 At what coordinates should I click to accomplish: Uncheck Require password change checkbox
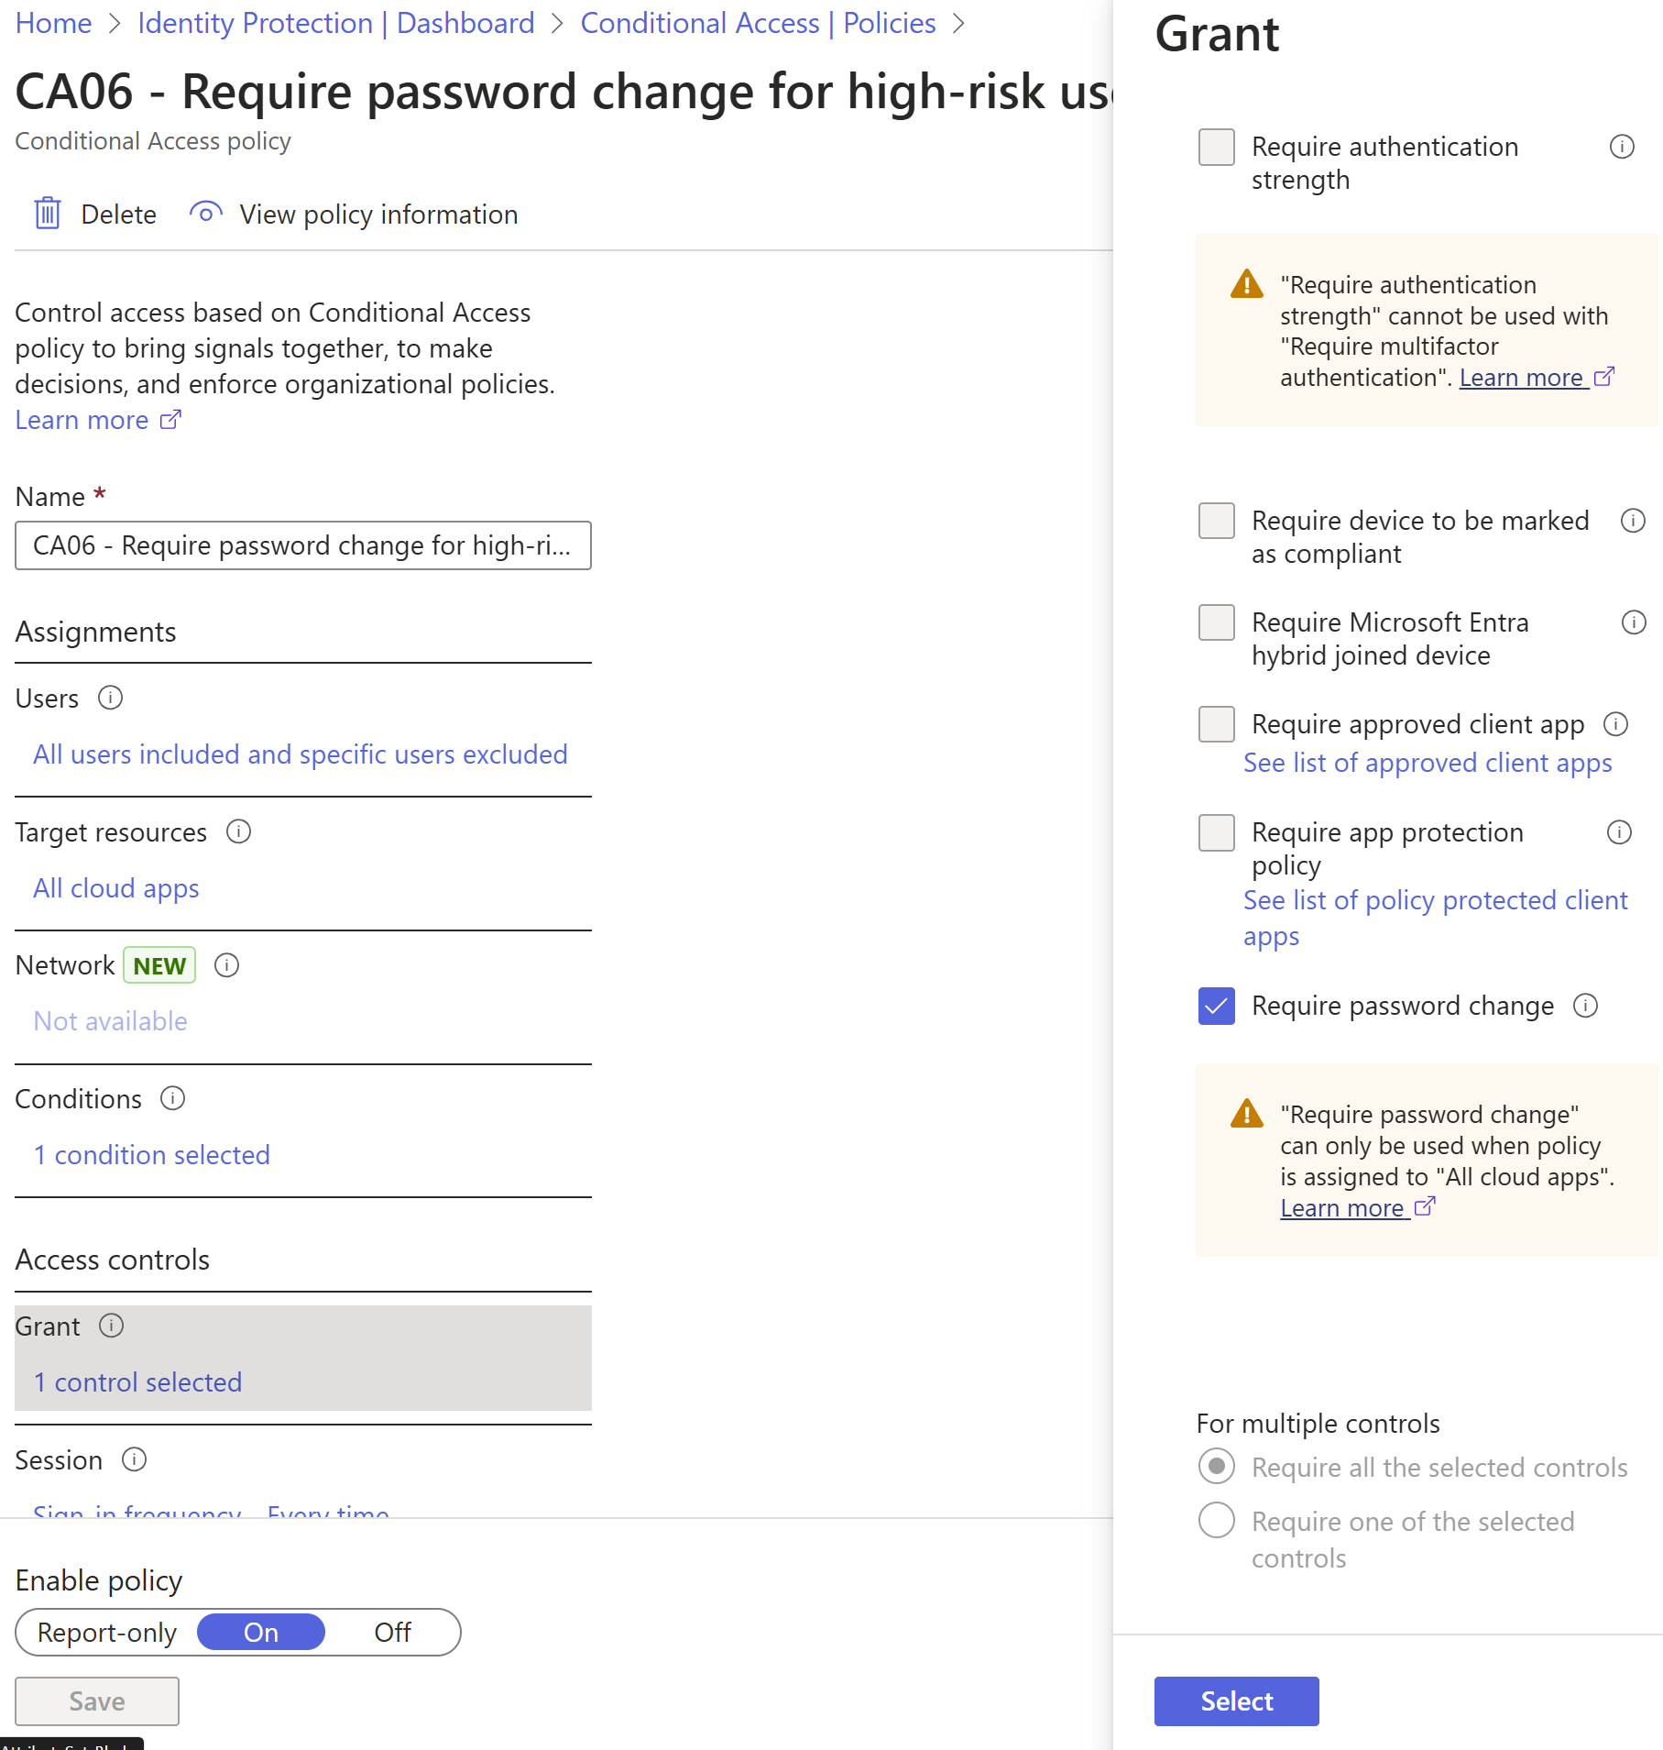pyautogui.click(x=1217, y=1006)
